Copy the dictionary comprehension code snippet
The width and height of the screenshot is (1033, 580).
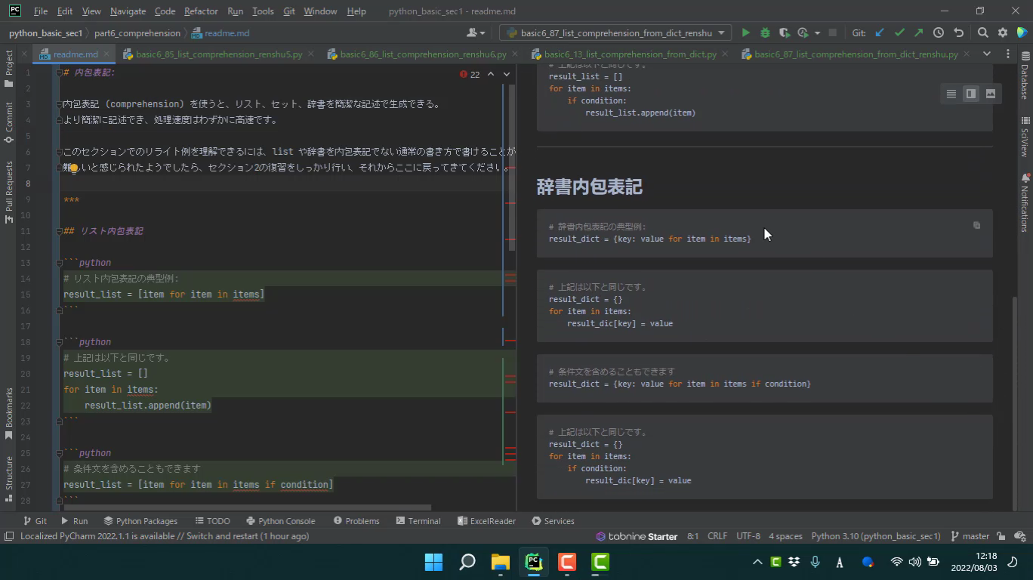click(x=976, y=225)
